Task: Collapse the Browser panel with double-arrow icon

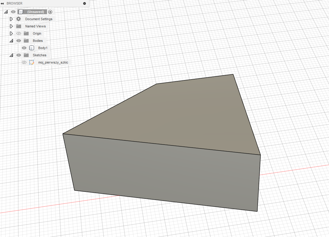Action: (2, 3)
